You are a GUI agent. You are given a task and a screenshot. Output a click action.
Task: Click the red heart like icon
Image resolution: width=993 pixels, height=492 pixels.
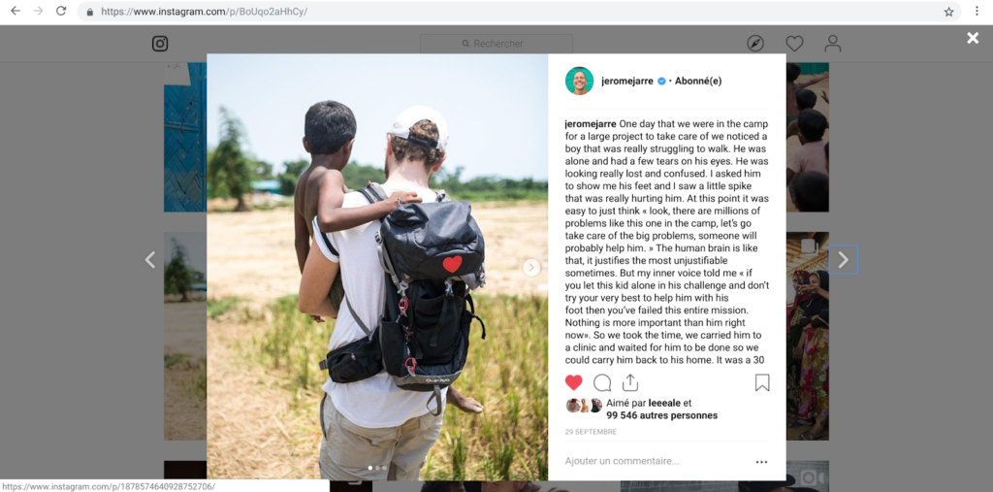tap(574, 382)
